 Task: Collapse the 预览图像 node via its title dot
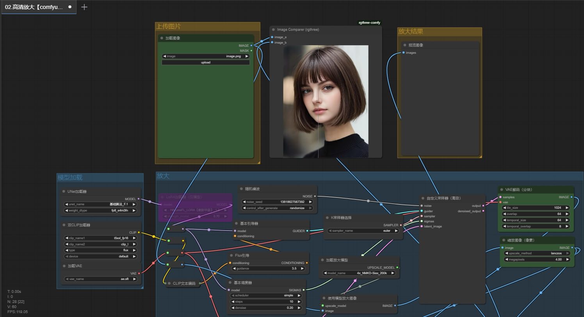coord(405,45)
